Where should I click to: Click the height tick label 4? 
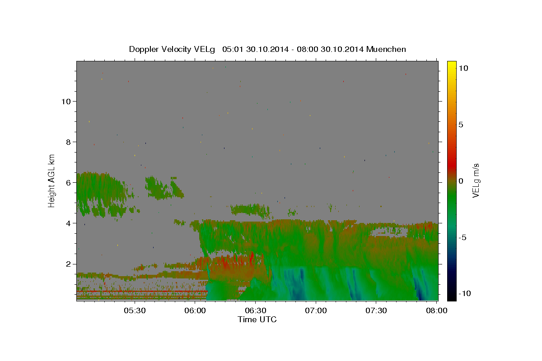(68, 223)
